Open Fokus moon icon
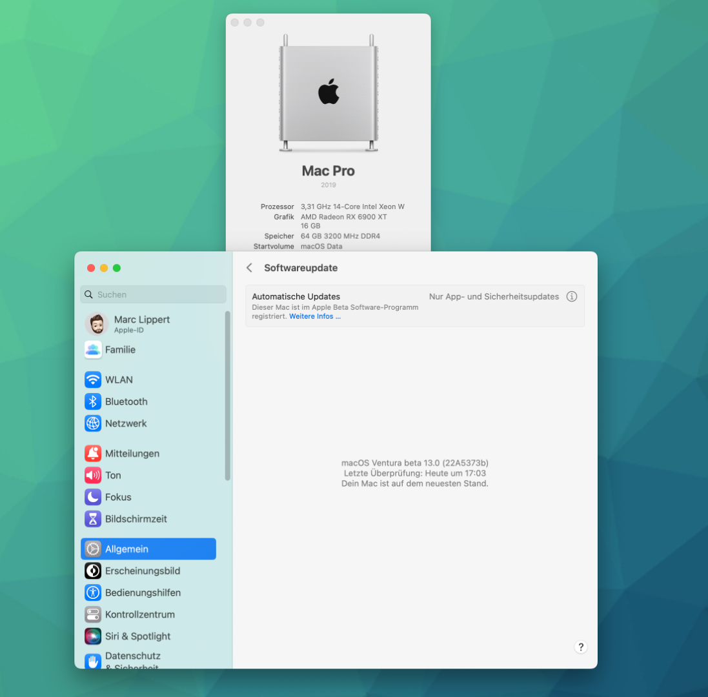 [92, 497]
